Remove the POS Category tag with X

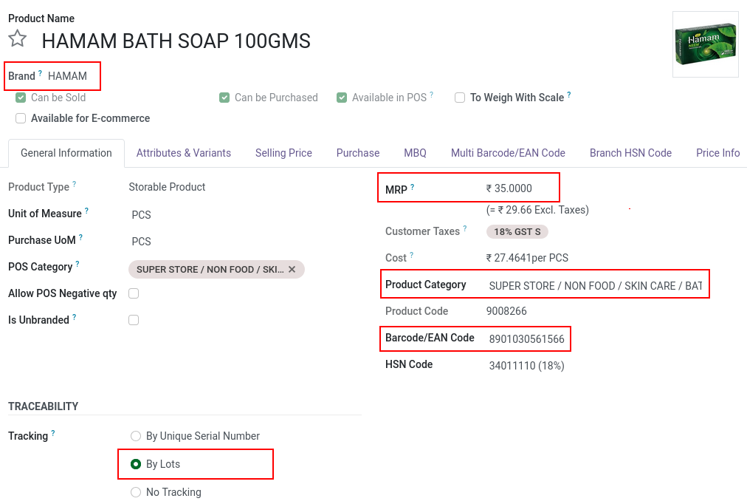coord(292,270)
